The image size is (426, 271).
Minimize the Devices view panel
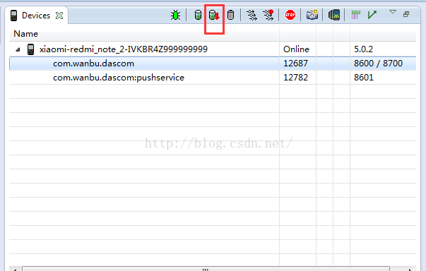pyautogui.click(x=406, y=14)
